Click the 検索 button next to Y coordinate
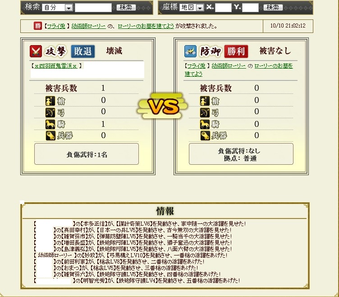Screen dimensions: 339x297 [273, 7]
